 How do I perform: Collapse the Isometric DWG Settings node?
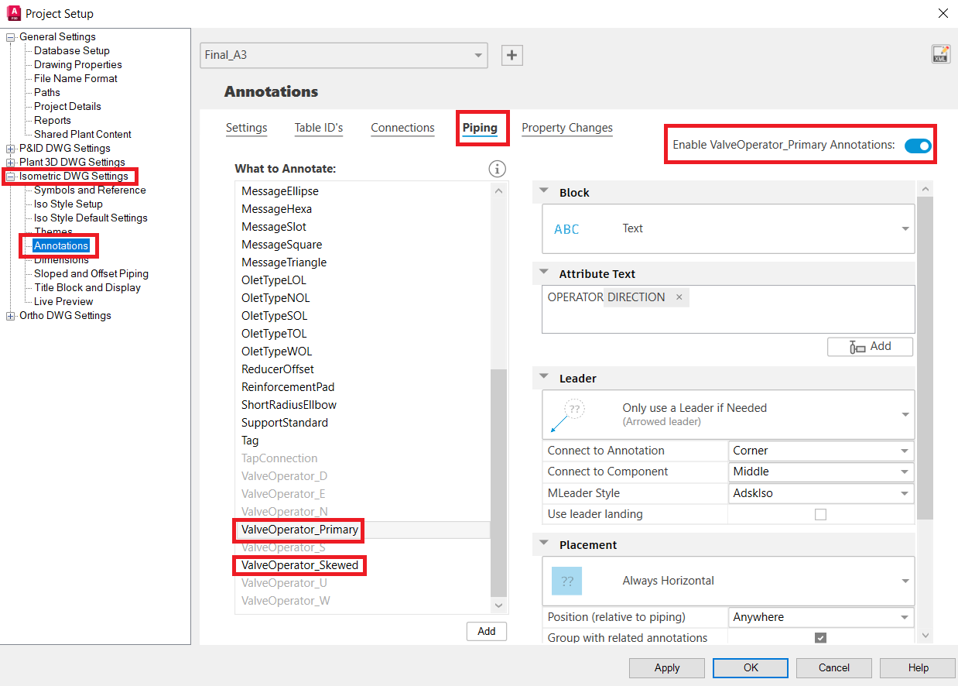[11, 177]
